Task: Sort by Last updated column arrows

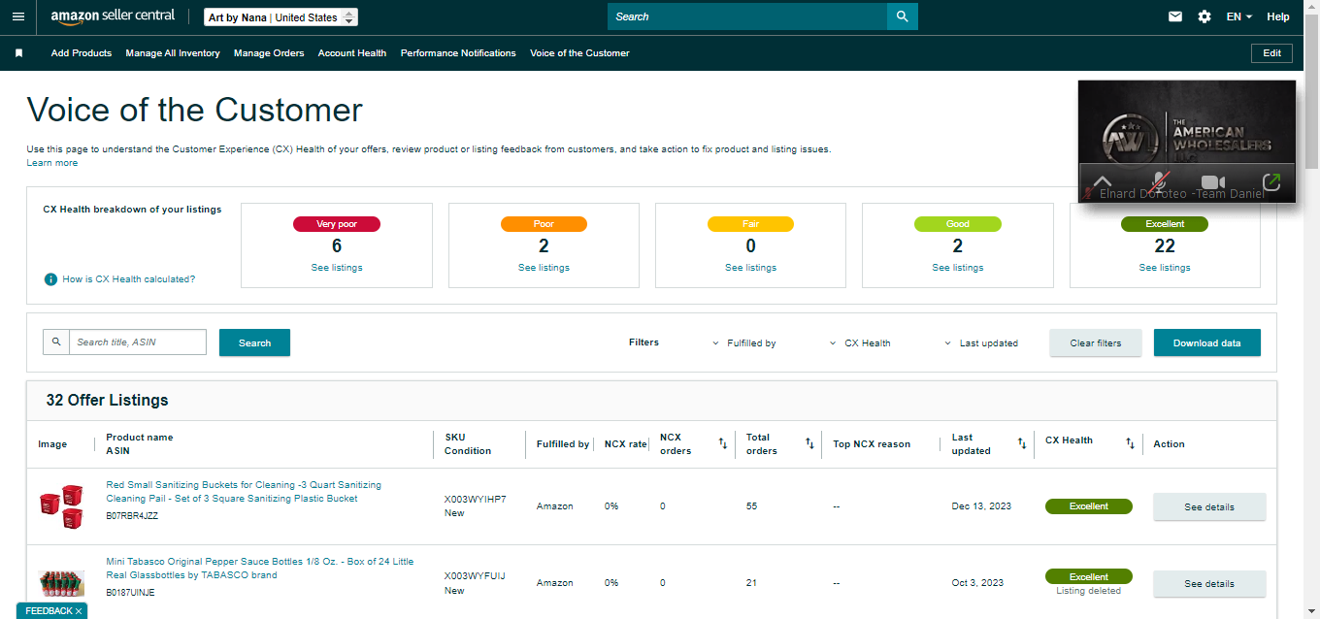Action: click(x=1021, y=443)
